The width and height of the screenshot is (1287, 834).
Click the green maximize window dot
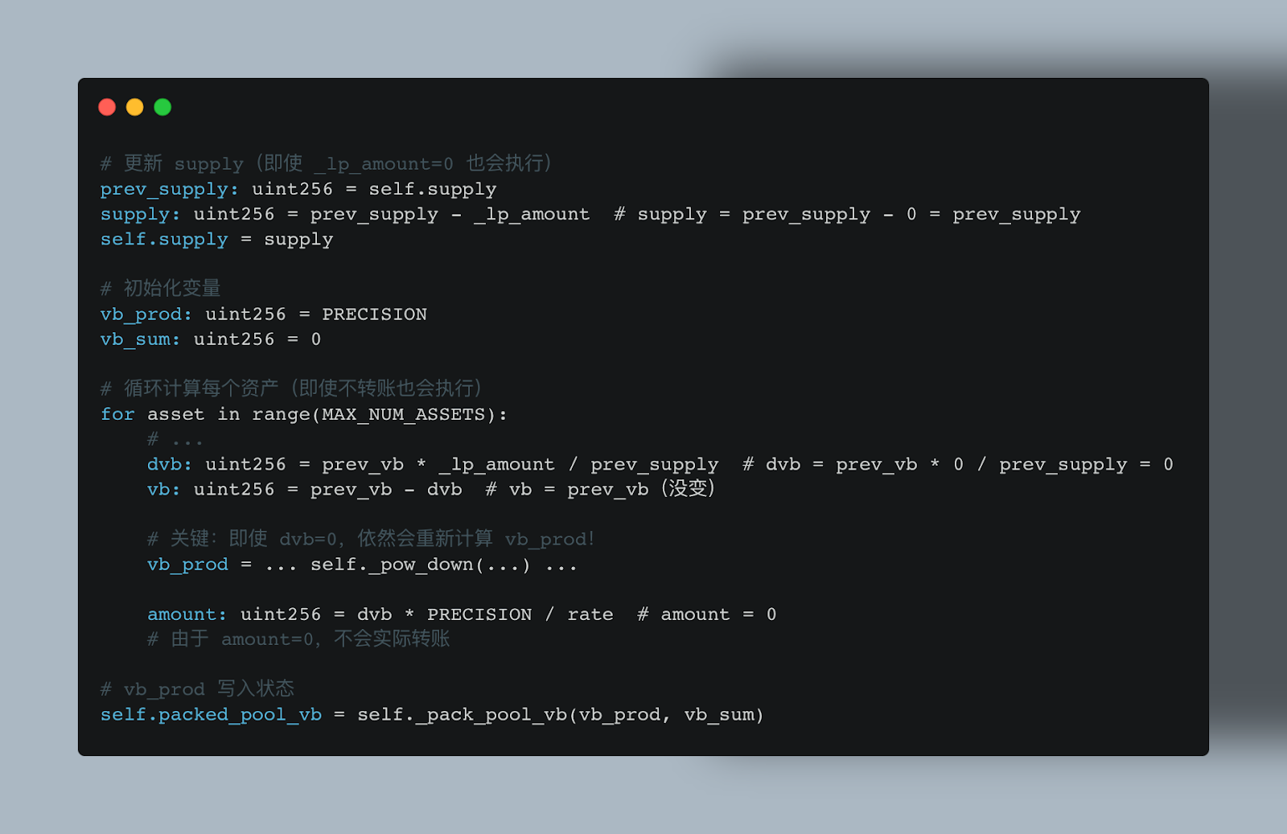point(162,107)
